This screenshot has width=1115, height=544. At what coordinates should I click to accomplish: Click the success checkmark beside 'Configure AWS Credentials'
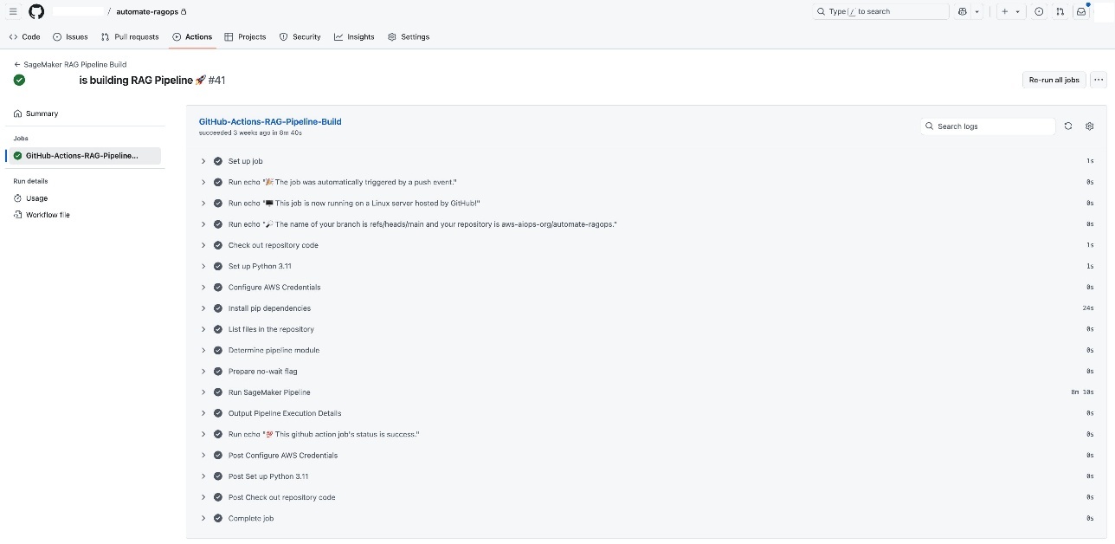218,287
